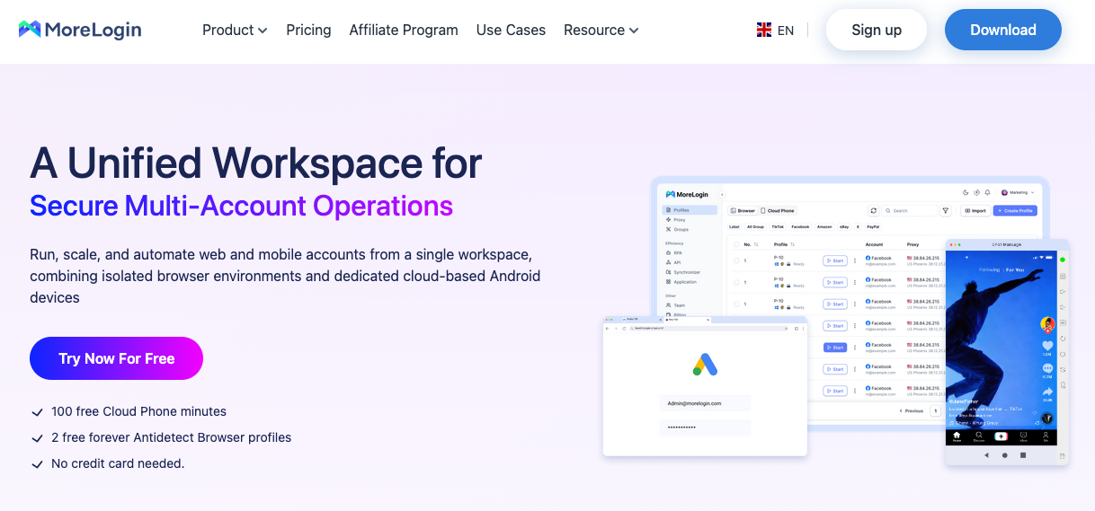Open the Use Cases page
This screenshot has width=1095, height=511.
click(511, 30)
